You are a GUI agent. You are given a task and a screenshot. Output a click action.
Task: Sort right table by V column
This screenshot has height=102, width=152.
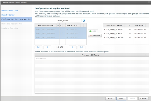click(x=131, y=25)
